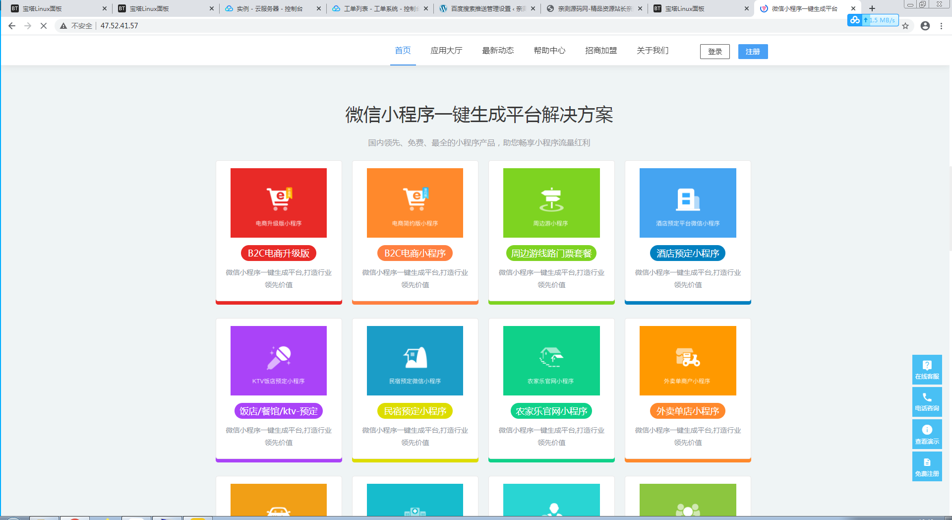Open a new browser tab
The height and width of the screenshot is (520, 952).
coord(872,8)
